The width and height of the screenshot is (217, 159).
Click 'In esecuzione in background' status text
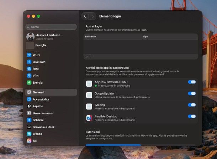click(x=114, y=86)
